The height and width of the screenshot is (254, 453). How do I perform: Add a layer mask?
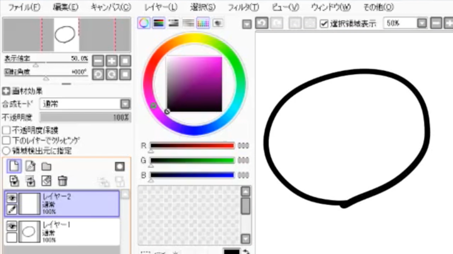pyautogui.click(x=120, y=166)
